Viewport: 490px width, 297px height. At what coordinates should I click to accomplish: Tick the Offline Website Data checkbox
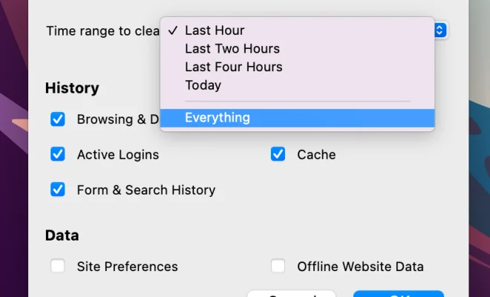278,266
